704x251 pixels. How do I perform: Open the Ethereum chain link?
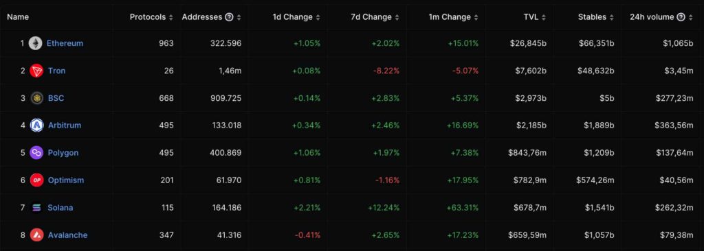(x=65, y=43)
